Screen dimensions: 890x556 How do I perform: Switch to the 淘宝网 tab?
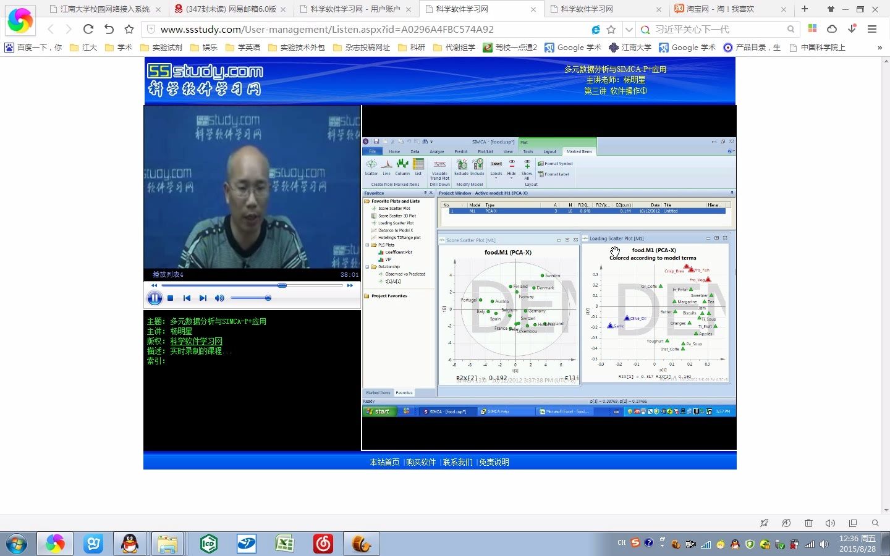[731, 9]
